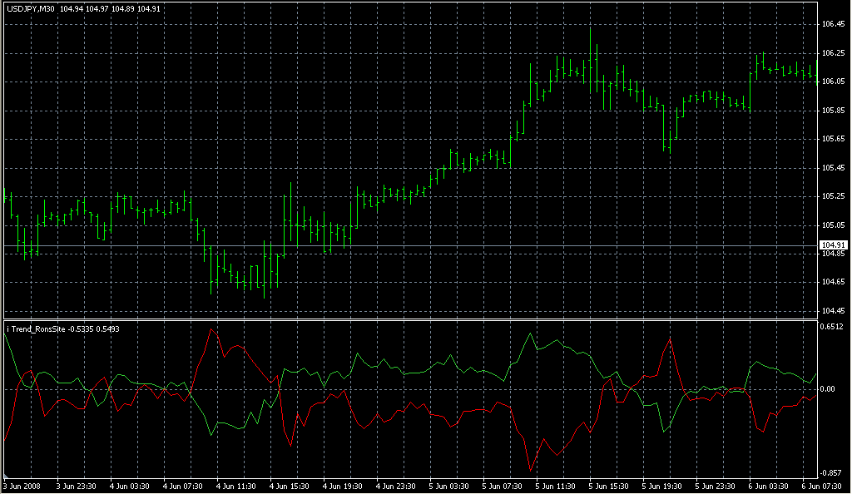Select the red indicator line's lowest trough
Viewport: 852px width, 494px height.
(x=529, y=471)
